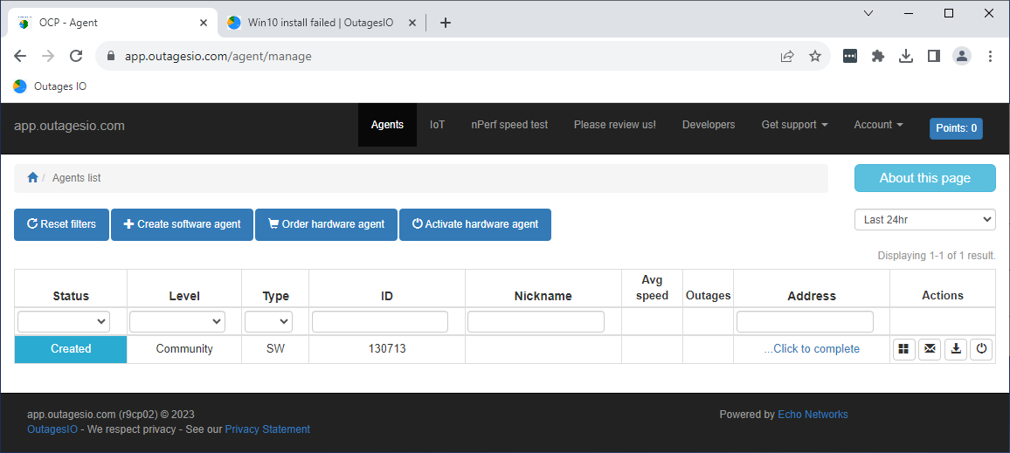Click the lock icon in the address bar

(x=111, y=56)
